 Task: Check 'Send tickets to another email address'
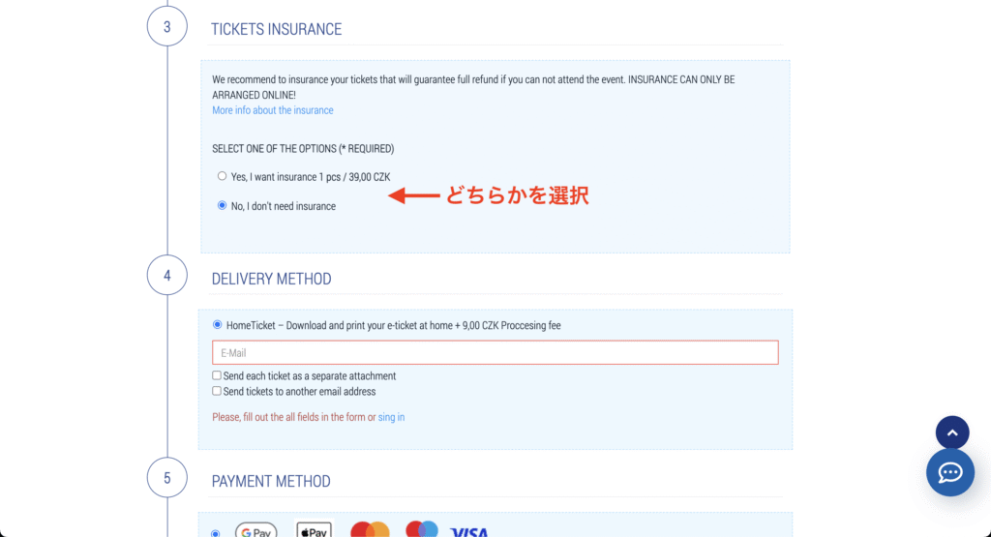click(217, 391)
